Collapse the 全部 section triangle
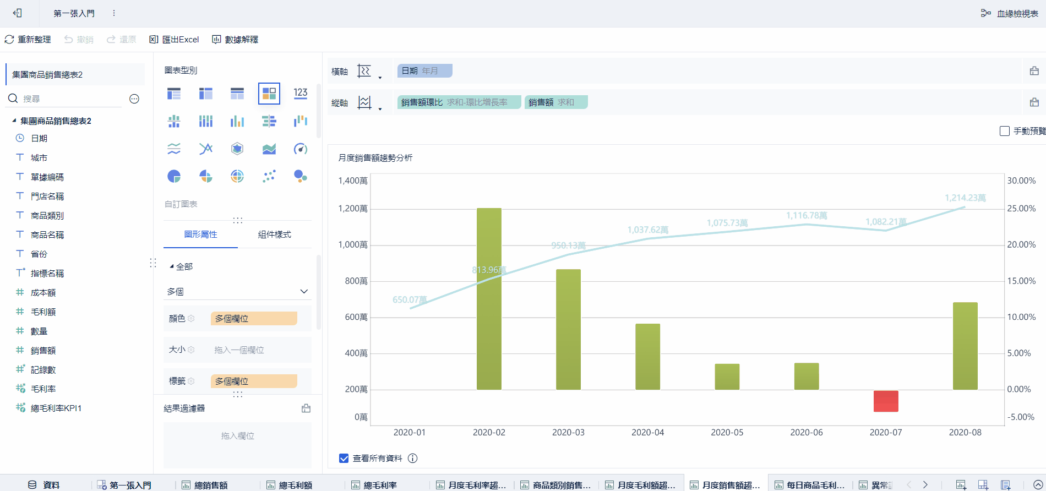 pos(172,266)
